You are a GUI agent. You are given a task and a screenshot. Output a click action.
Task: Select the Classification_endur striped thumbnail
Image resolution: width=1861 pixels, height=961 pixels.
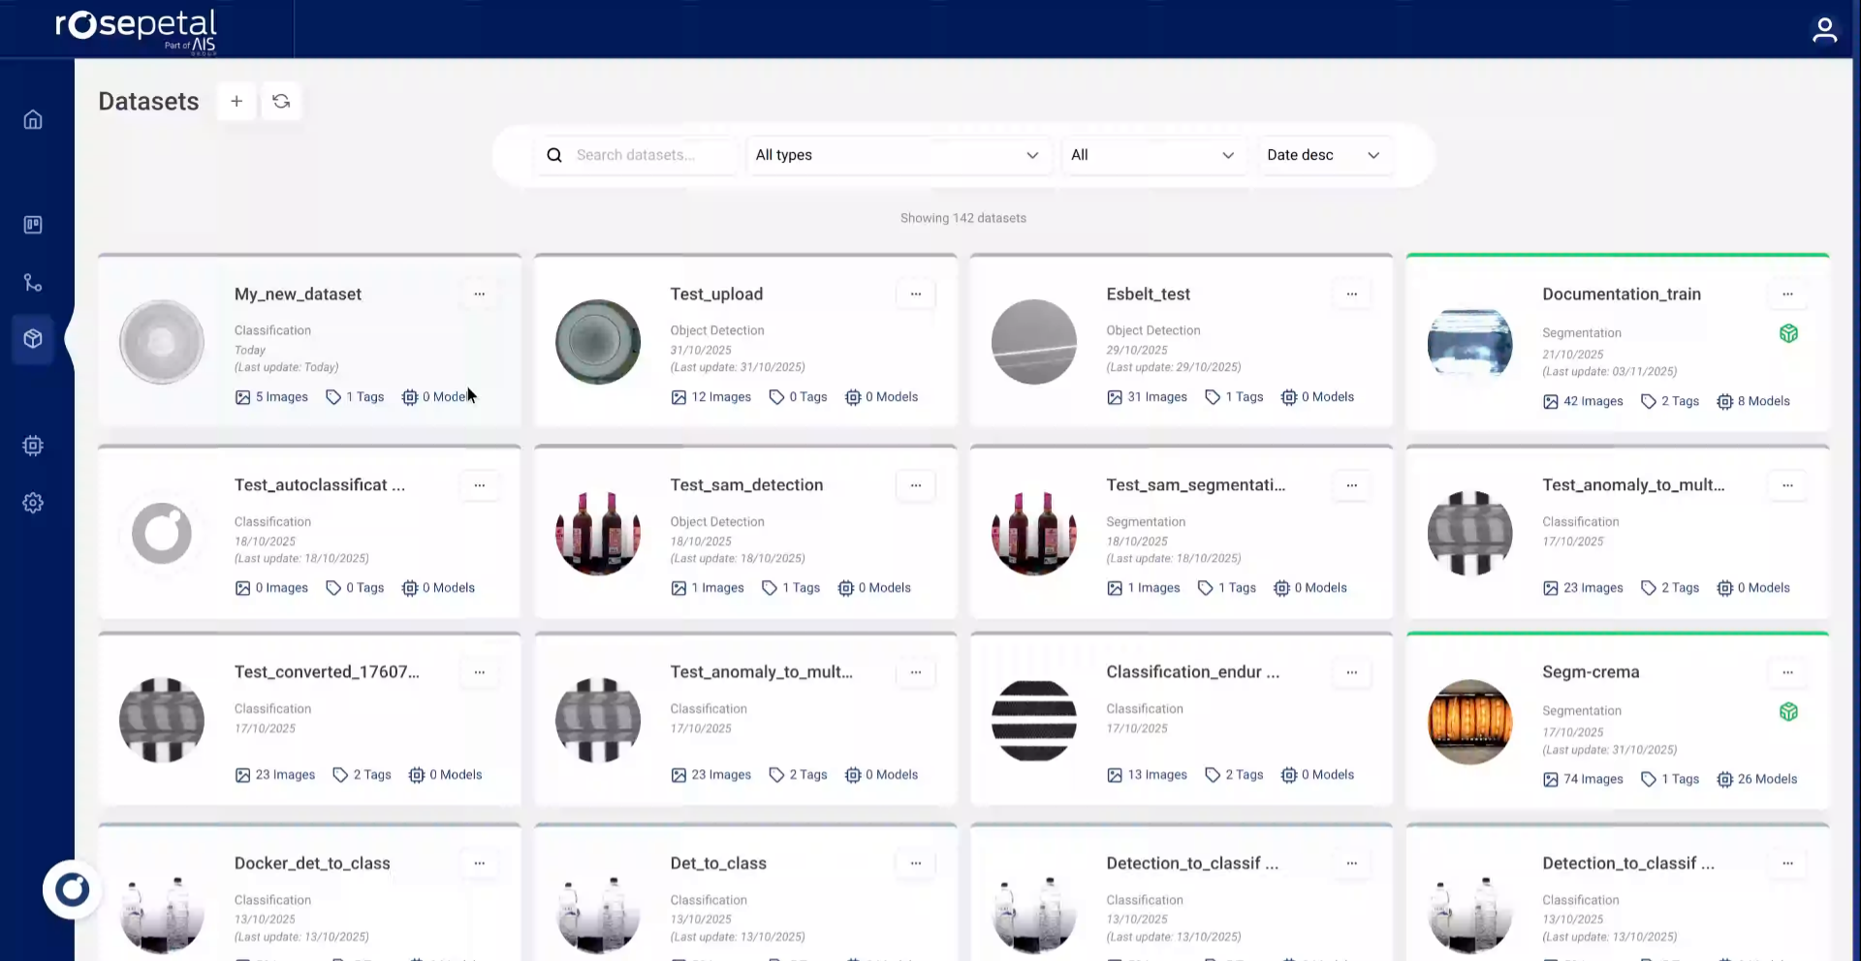pyautogui.click(x=1033, y=720)
